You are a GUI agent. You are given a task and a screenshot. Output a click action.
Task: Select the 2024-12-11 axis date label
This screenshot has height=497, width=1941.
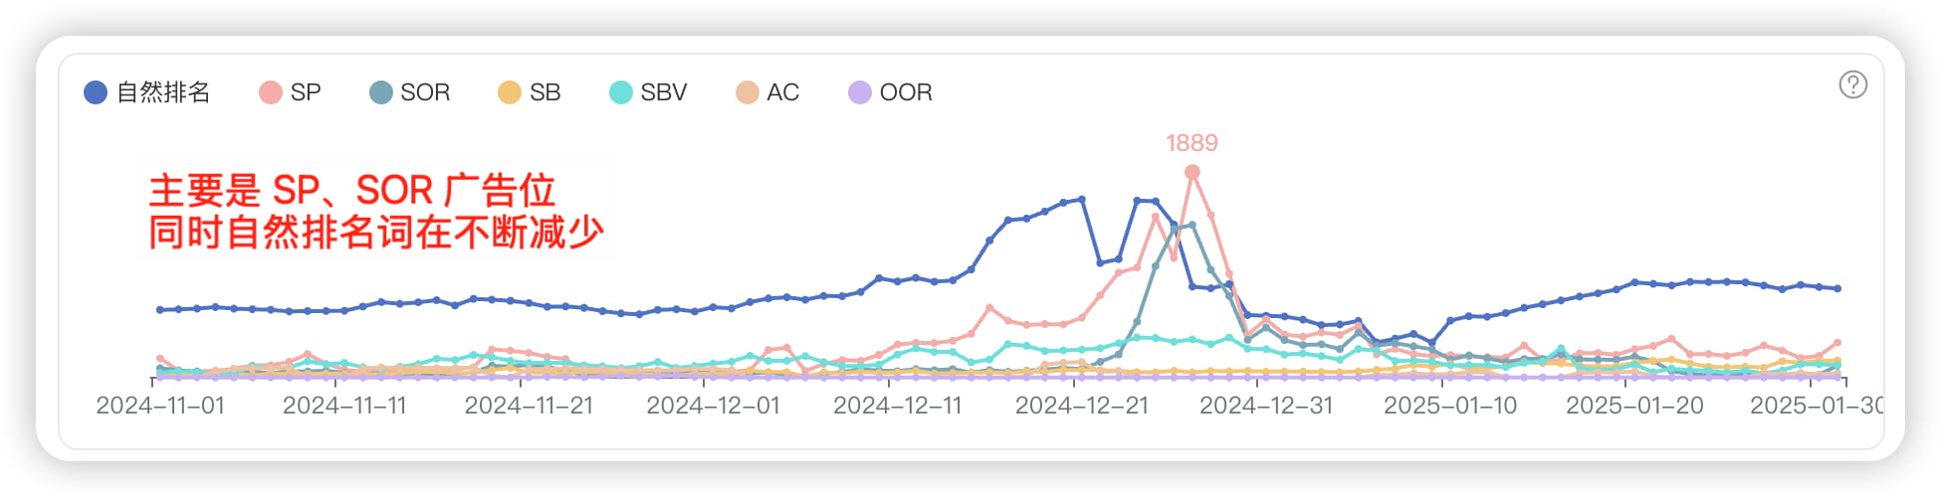click(x=897, y=406)
